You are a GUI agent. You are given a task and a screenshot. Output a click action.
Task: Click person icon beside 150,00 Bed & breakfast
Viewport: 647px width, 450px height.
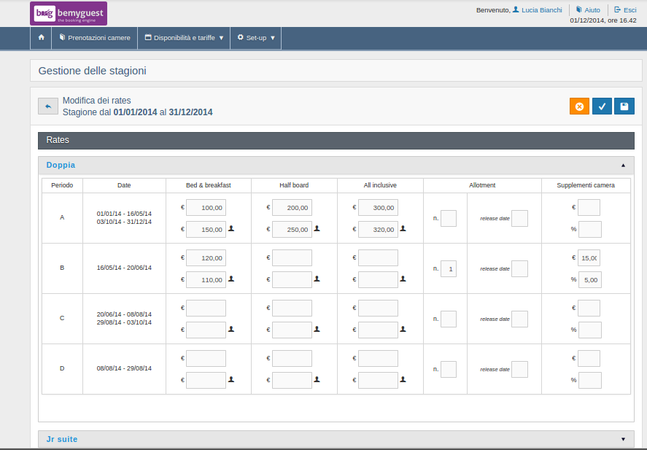pyautogui.click(x=231, y=228)
